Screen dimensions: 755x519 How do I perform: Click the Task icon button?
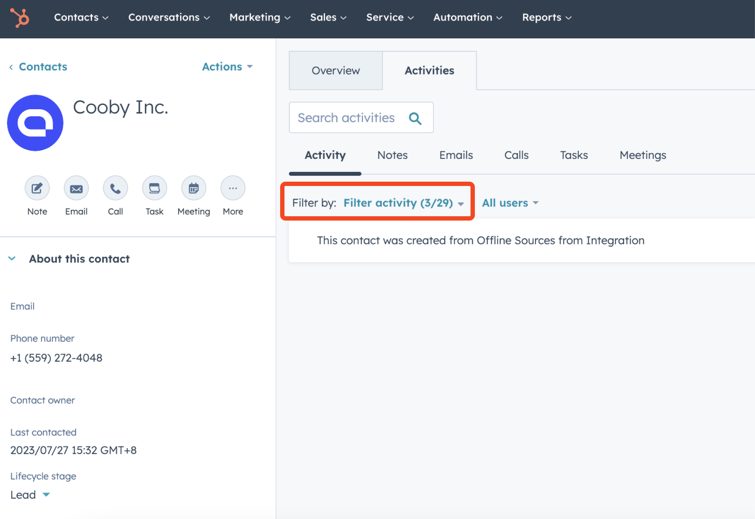[155, 188]
